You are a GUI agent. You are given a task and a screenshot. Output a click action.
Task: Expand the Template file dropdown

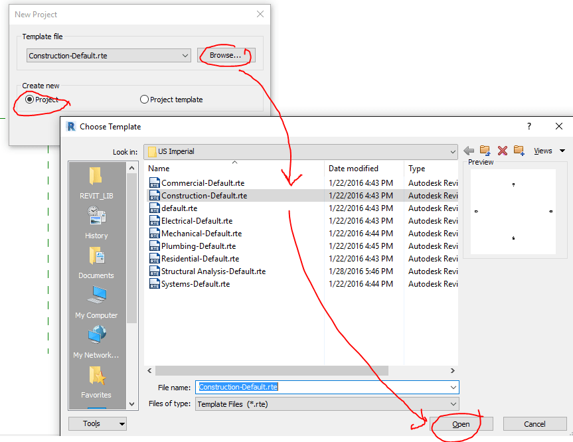pyautogui.click(x=108, y=56)
